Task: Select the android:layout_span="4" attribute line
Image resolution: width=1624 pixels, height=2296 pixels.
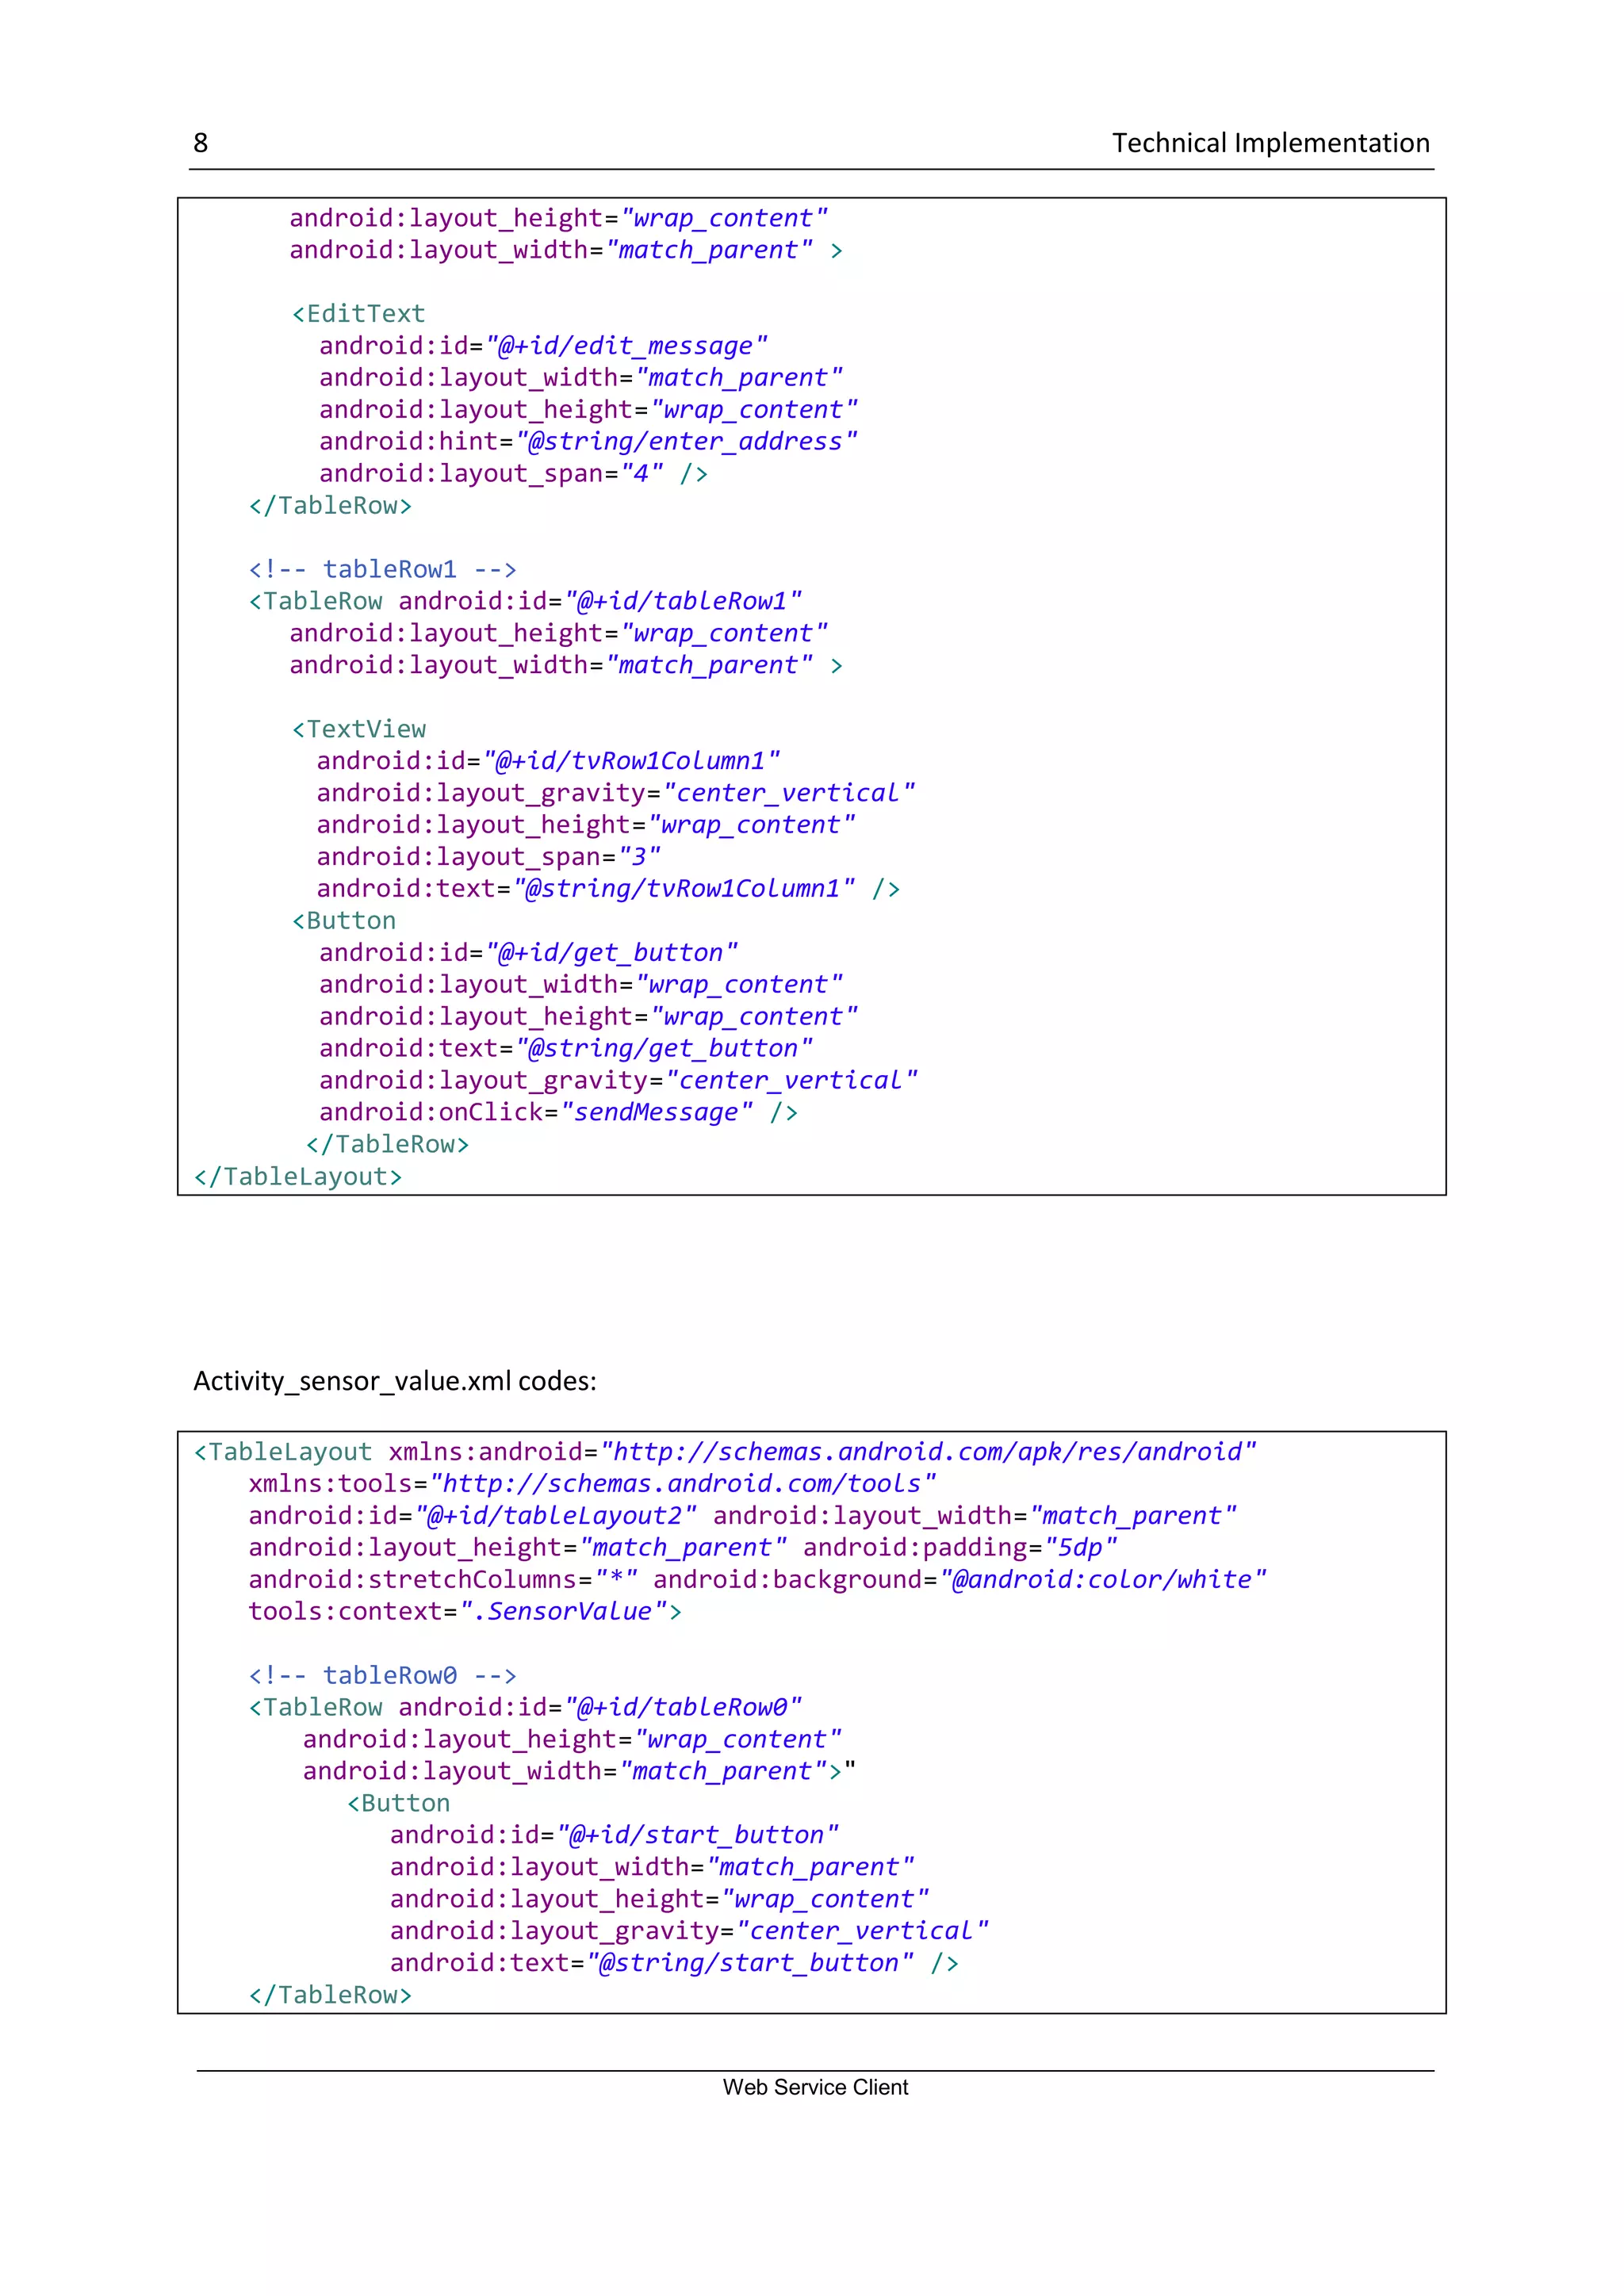Action: click(513, 474)
